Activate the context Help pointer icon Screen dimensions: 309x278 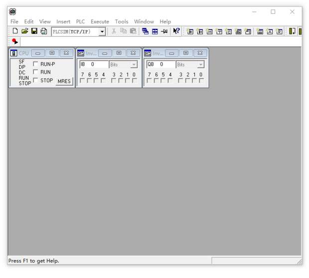[176, 31]
